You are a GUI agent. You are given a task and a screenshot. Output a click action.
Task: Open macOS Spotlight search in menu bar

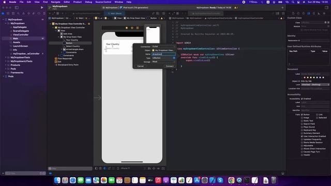[x=293, y=2]
